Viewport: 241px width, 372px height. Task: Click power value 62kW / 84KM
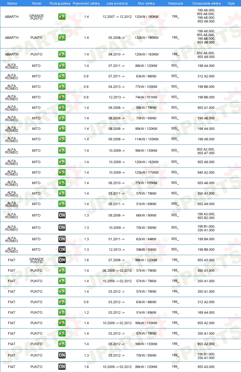(x=146, y=239)
